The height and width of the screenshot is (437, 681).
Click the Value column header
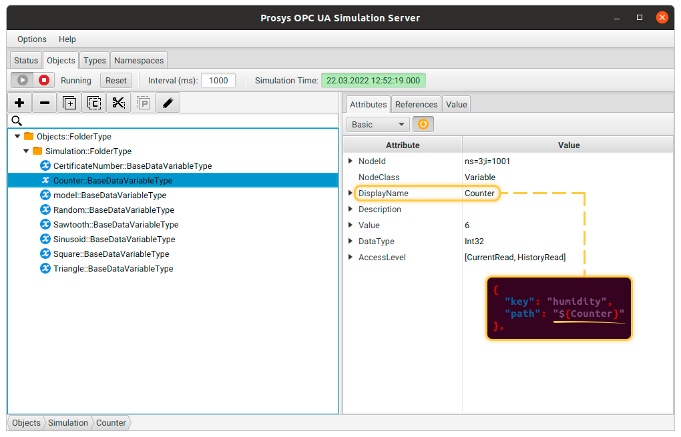pyautogui.click(x=569, y=145)
